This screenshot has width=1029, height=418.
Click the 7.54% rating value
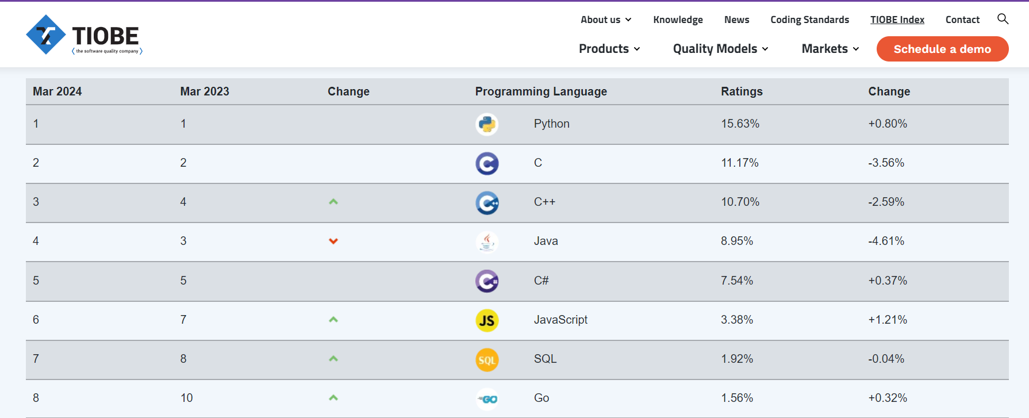pyautogui.click(x=737, y=281)
